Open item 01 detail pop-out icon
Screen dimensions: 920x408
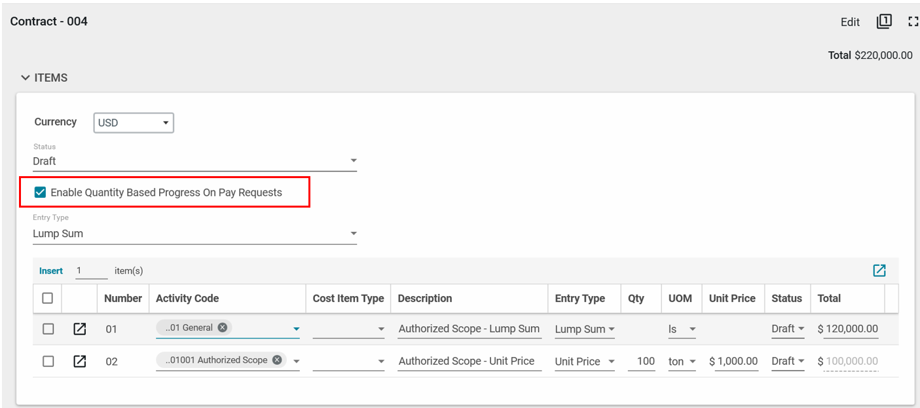(79, 329)
